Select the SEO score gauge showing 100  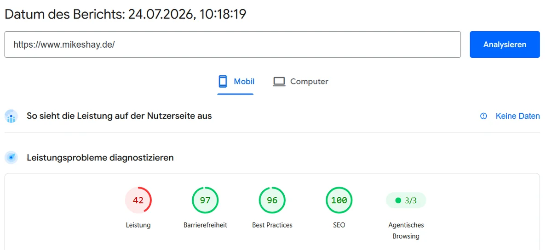339,200
